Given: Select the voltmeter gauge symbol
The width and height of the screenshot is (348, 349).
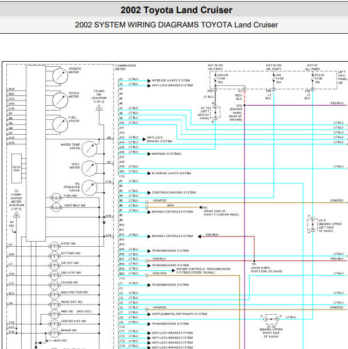Looking at the screenshot, I should [x=89, y=169].
